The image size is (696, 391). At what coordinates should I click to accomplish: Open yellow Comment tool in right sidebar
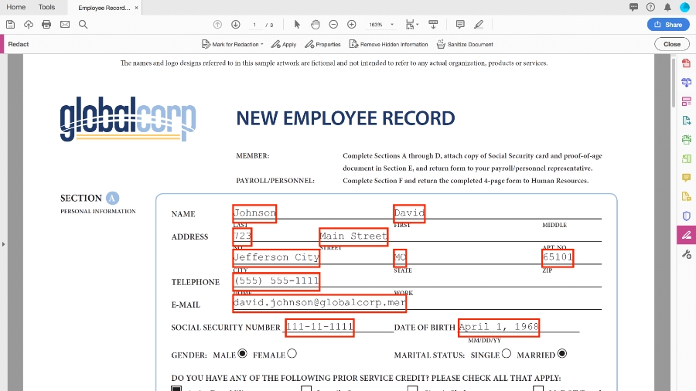coord(686,177)
